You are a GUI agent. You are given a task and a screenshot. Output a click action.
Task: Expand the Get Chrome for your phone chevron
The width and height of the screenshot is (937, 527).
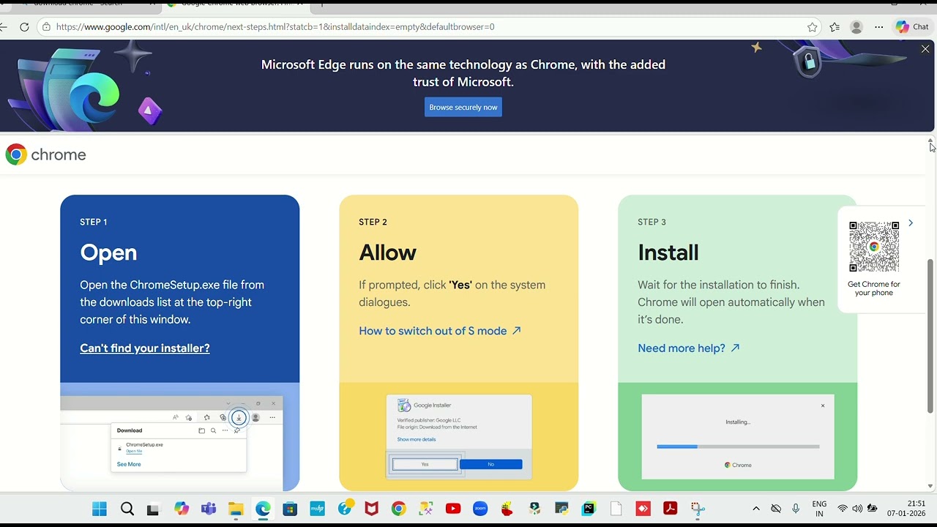click(x=911, y=223)
